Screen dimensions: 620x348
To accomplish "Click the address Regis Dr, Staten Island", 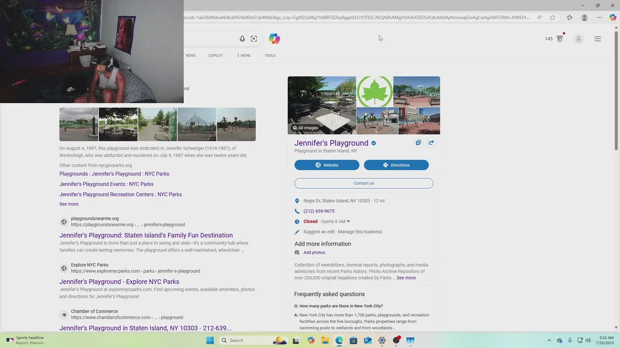I will click(337, 201).
